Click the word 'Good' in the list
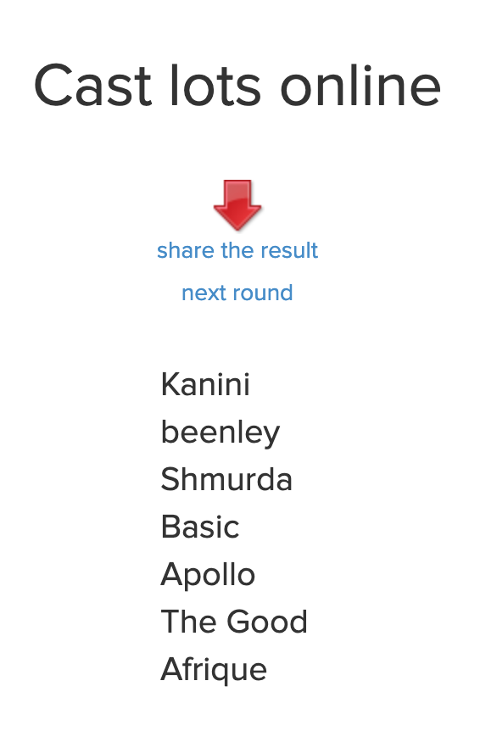The image size is (497, 731). [x=267, y=622]
